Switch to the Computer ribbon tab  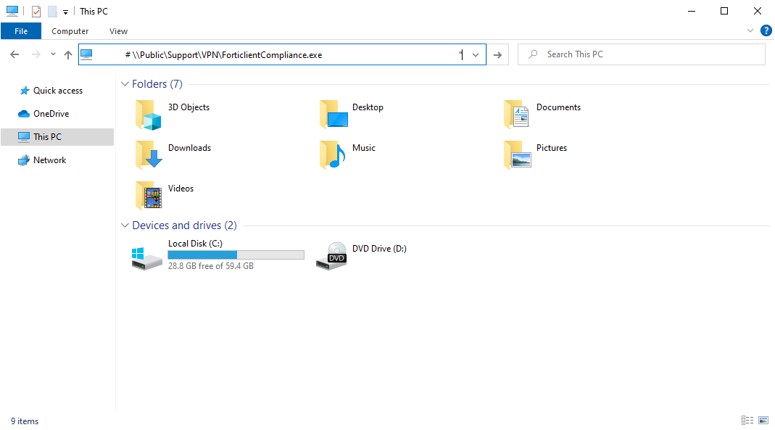point(70,31)
